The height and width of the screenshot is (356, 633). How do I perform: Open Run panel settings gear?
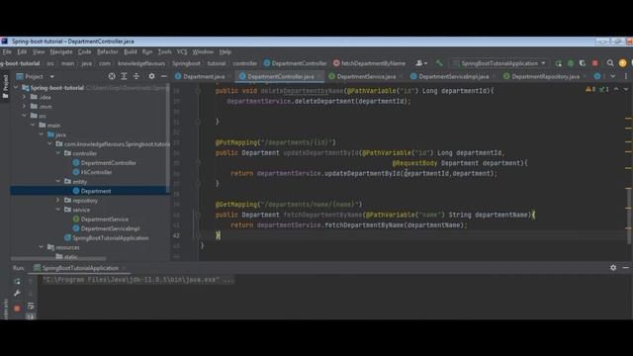(x=613, y=268)
